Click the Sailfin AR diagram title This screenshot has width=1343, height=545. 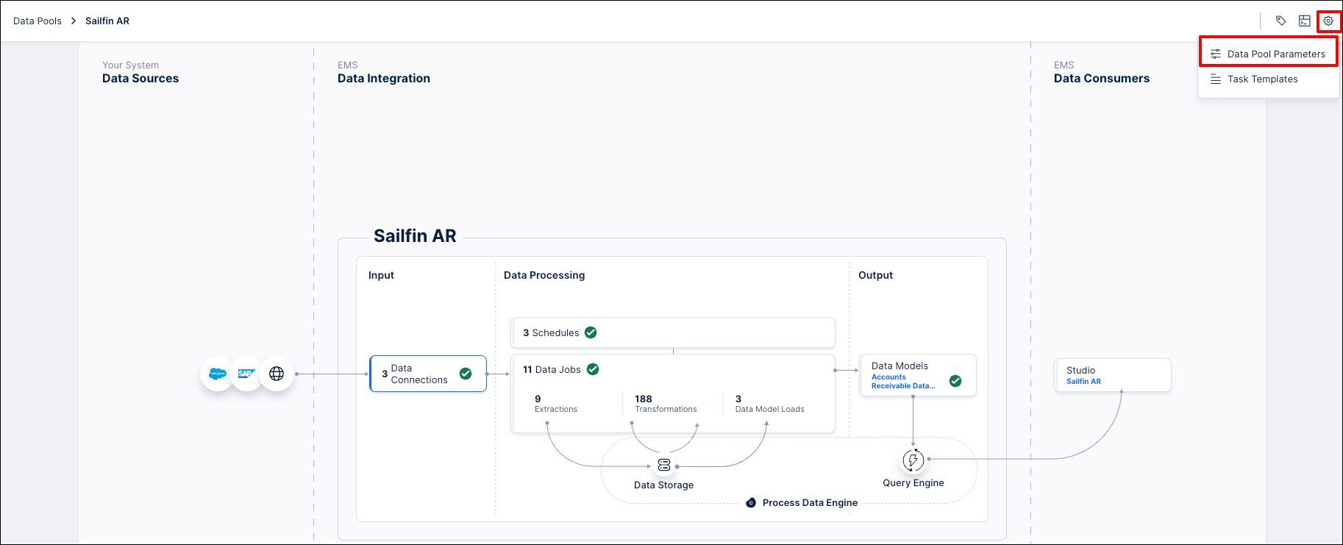pos(415,236)
